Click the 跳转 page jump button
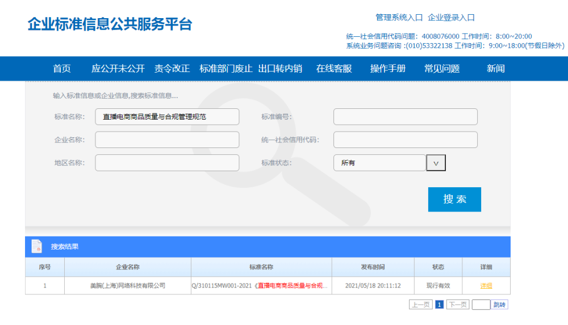The image size is (568, 325). coord(499,305)
